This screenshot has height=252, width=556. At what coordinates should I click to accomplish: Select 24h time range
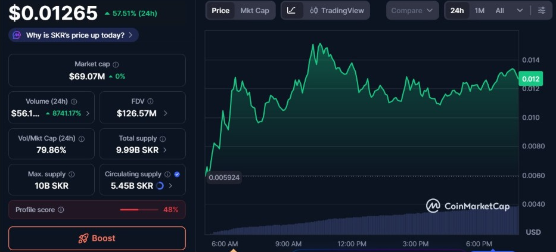(457, 11)
